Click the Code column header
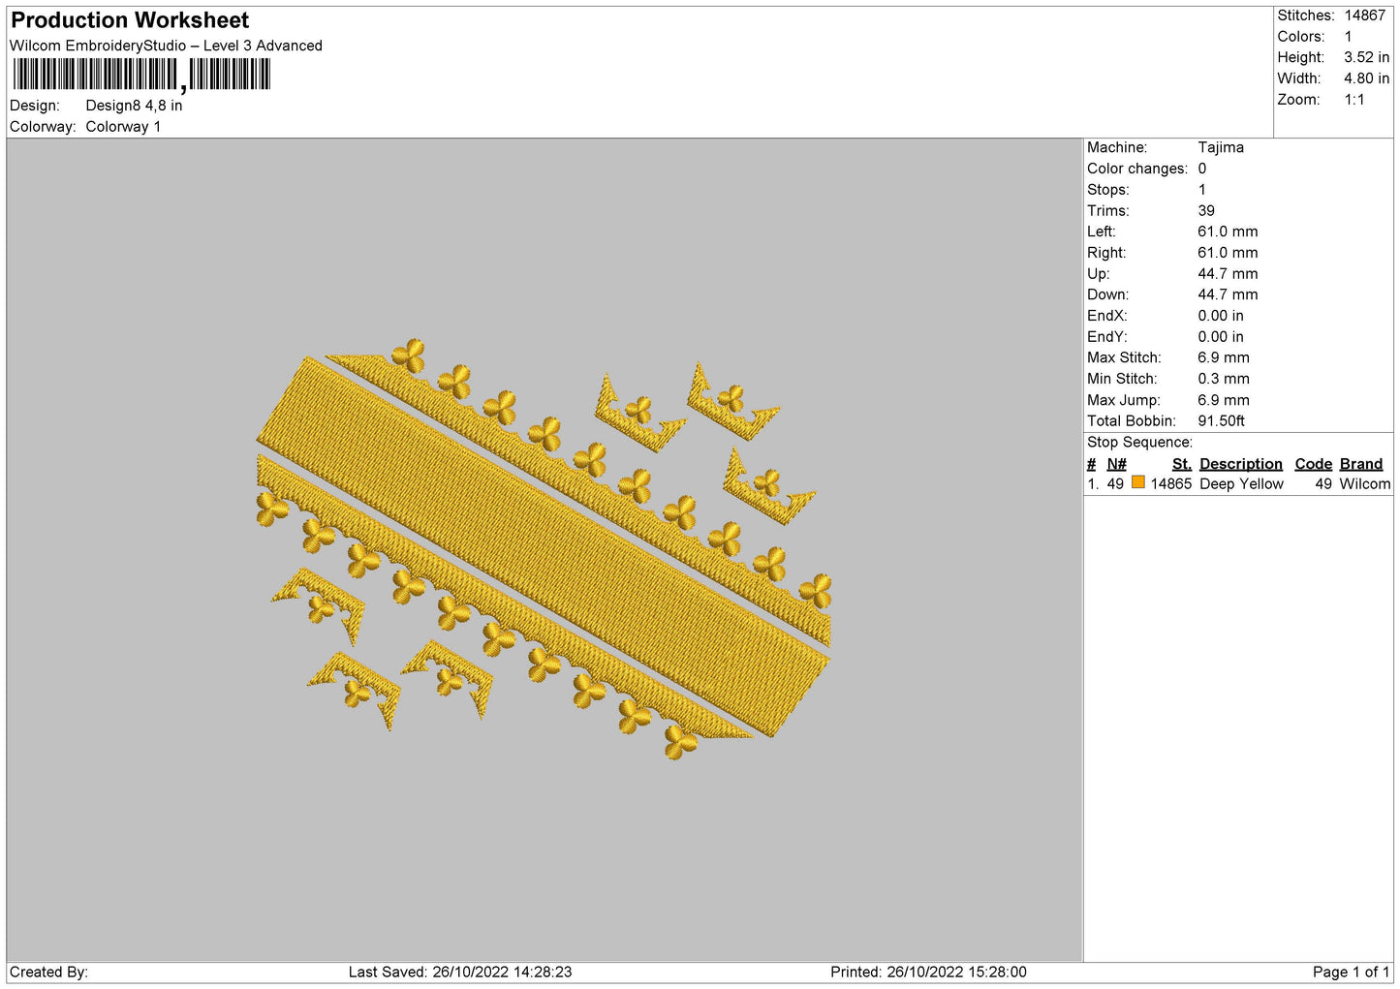 point(1313,464)
